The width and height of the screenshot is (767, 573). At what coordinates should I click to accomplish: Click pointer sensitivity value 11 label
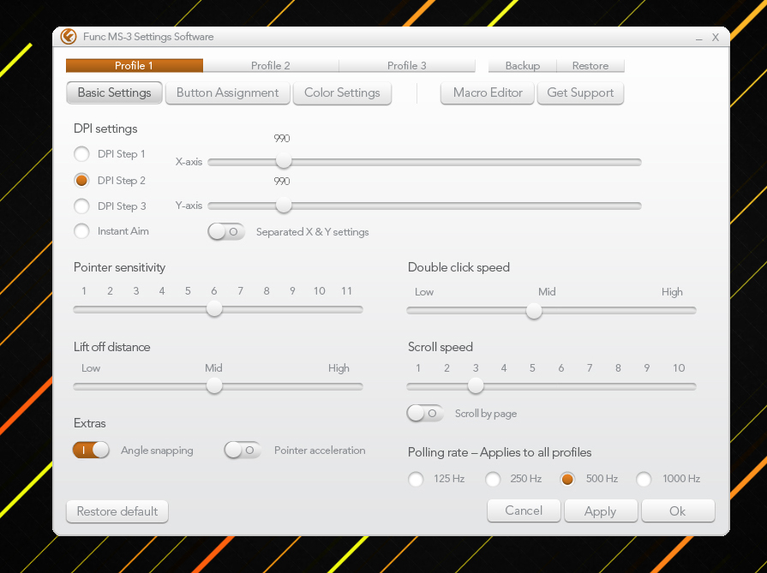click(x=346, y=291)
